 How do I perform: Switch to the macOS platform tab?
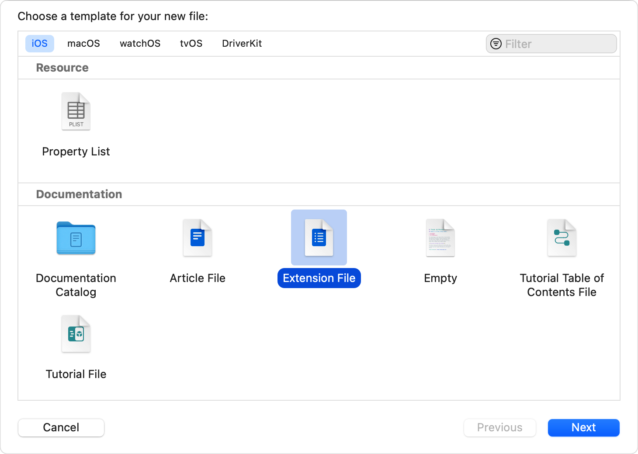coord(83,44)
